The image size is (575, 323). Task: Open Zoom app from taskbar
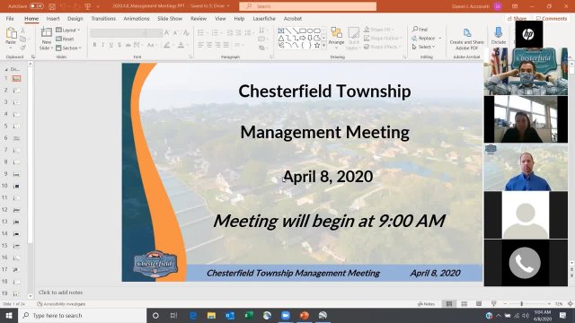[286, 315]
